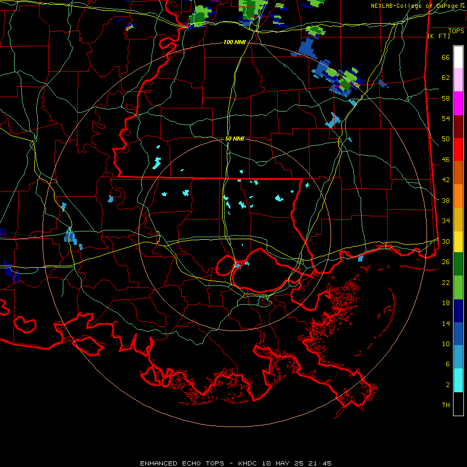Image resolution: width=467 pixels, height=467 pixels.
Task: Click the medium blue legend swatch
Action: point(458,334)
